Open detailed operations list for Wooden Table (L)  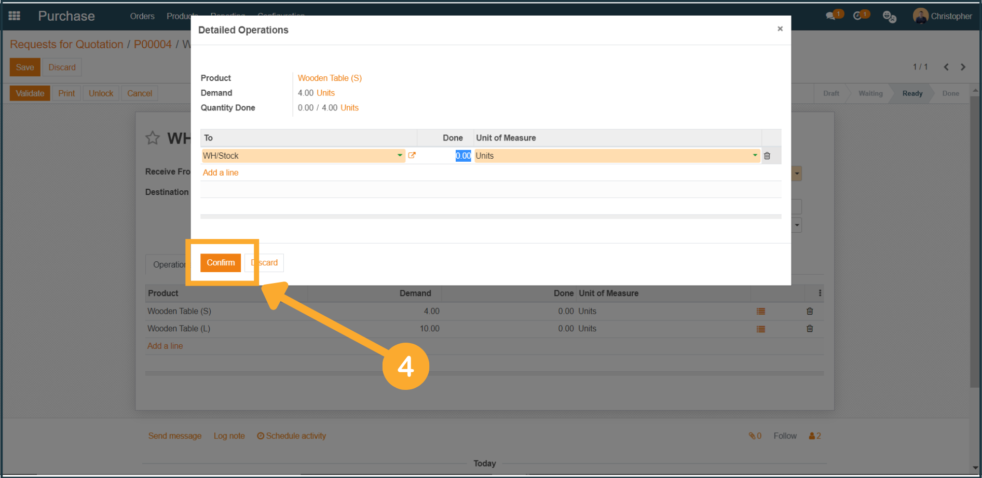point(760,329)
